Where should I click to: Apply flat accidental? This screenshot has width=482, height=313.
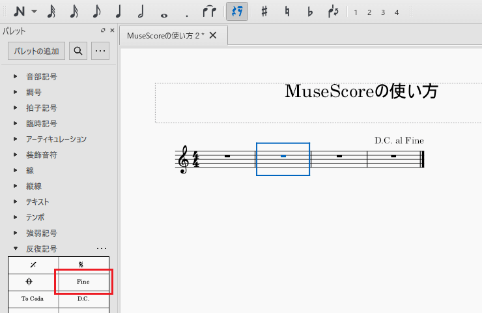(310, 12)
